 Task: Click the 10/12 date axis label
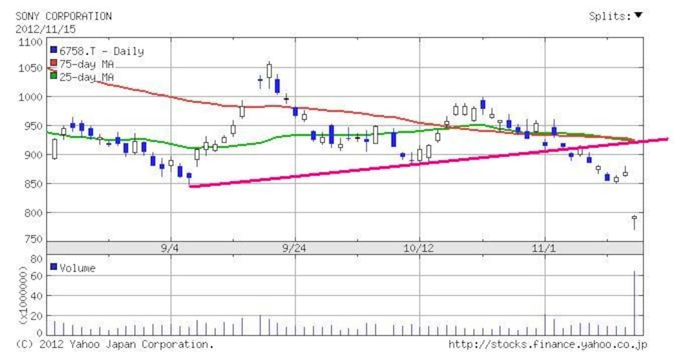(x=419, y=248)
